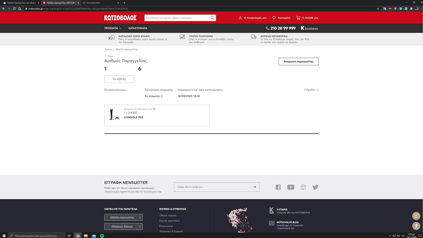Open Mail app from taskbar
The image size is (423, 238).
click(x=94, y=236)
